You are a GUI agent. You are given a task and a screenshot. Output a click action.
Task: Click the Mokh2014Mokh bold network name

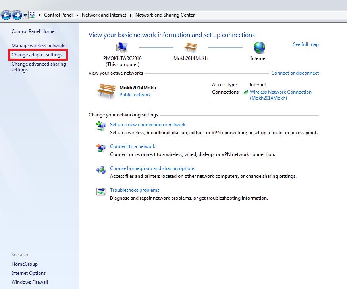[138, 87]
